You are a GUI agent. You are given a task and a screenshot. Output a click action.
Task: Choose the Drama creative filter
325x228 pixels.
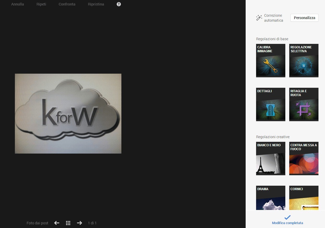tap(270, 198)
